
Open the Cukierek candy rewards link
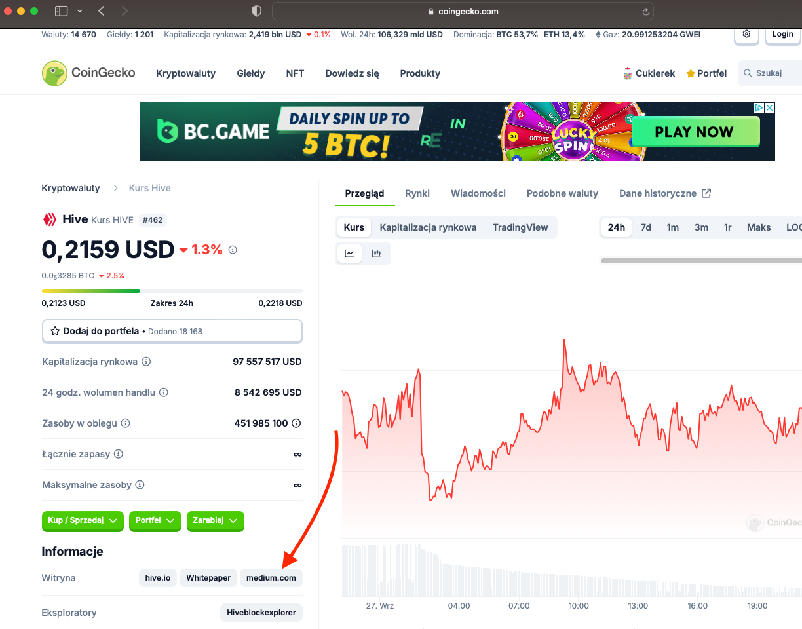click(x=649, y=73)
